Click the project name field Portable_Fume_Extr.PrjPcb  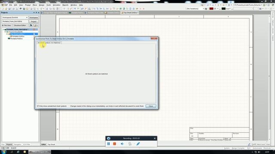point(15,21)
